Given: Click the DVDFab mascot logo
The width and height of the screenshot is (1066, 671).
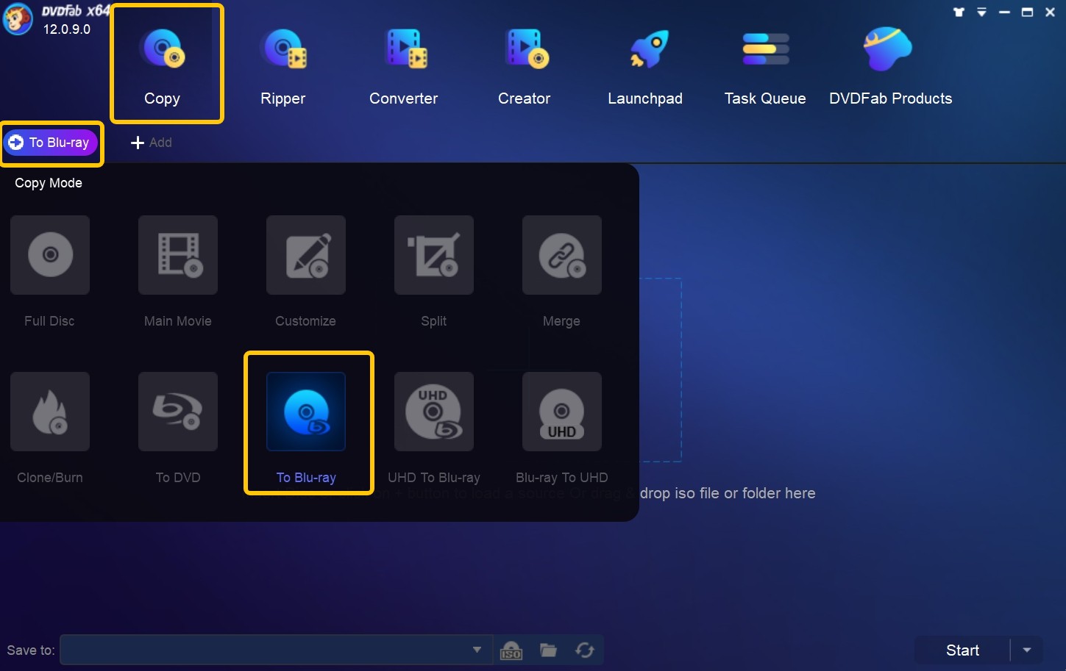Looking at the screenshot, I should pos(18,19).
